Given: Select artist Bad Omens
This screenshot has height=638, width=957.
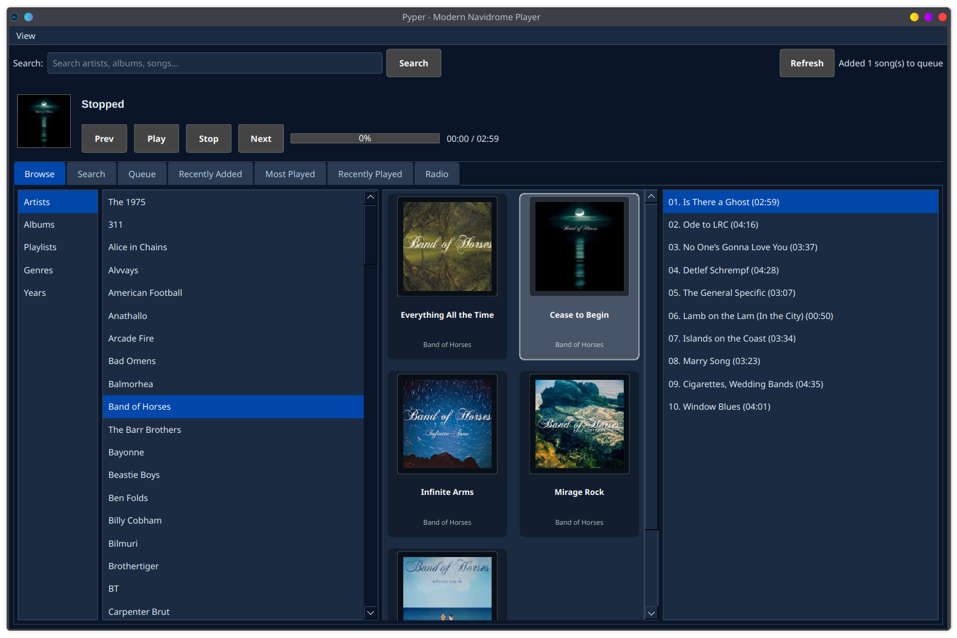Looking at the screenshot, I should tap(233, 361).
